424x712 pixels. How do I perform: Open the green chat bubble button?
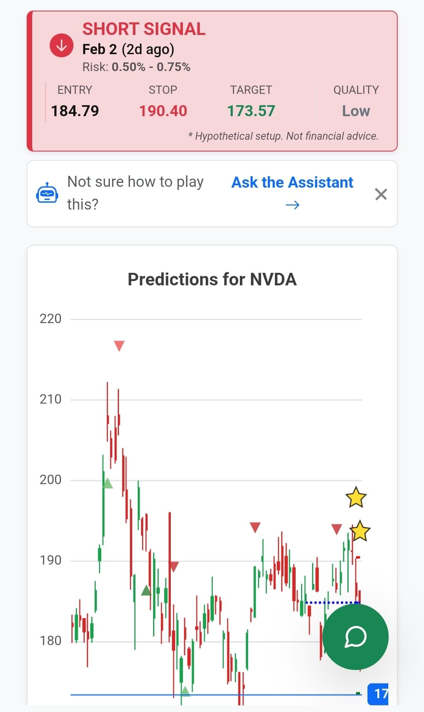pyautogui.click(x=355, y=637)
